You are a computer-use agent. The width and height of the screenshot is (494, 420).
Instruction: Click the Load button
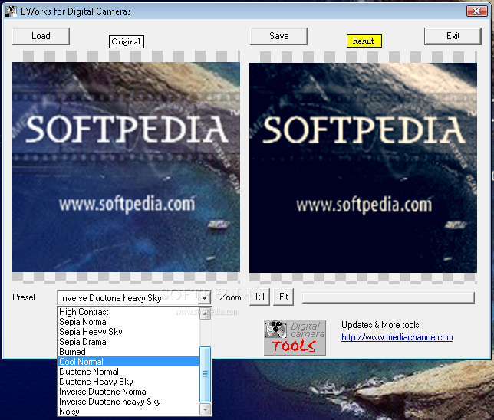(x=41, y=36)
